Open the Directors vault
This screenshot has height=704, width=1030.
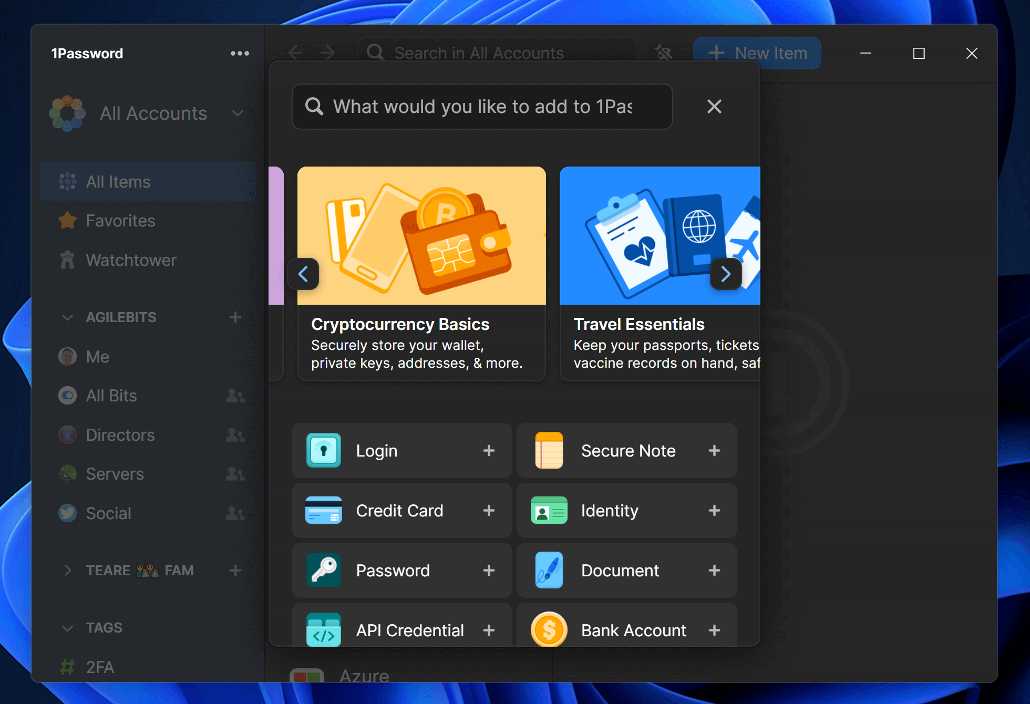pyautogui.click(x=148, y=435)
